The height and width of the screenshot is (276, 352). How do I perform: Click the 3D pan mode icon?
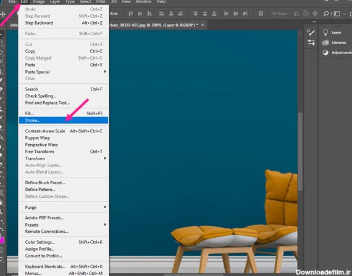pyautogui.click(x=315, y=14)
